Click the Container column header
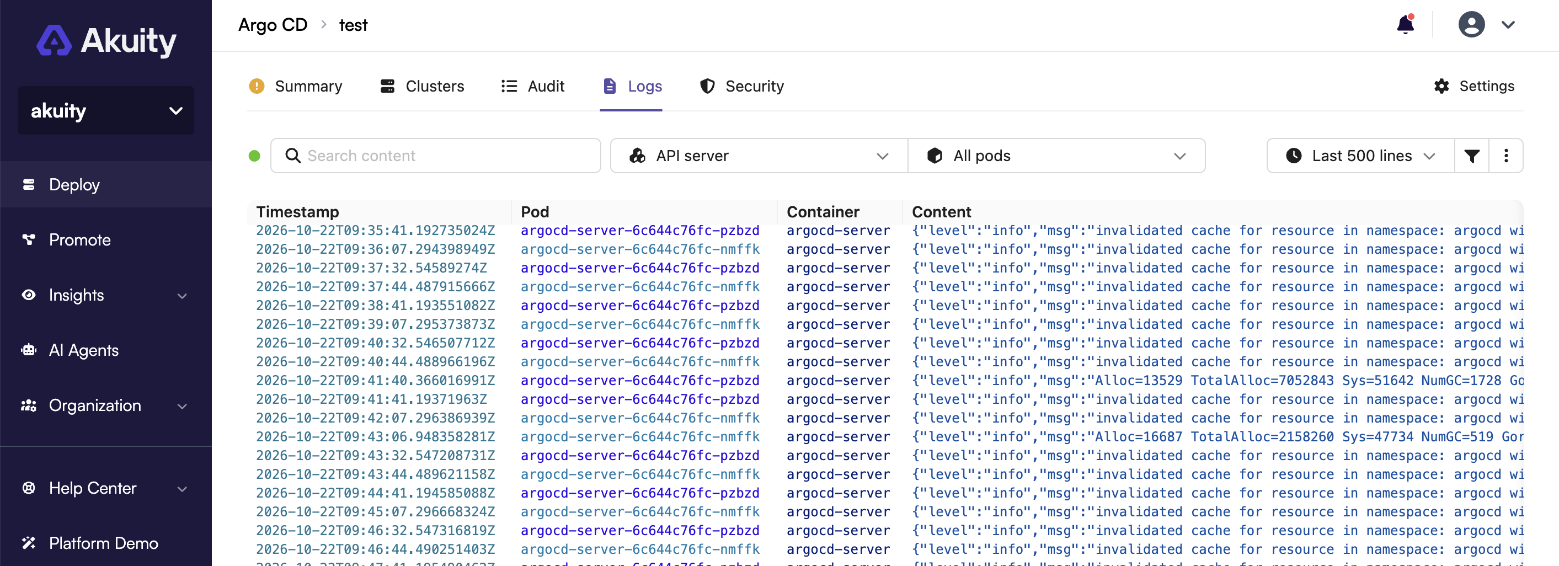Screen dimensions: 1559x566 click(823, 212)
